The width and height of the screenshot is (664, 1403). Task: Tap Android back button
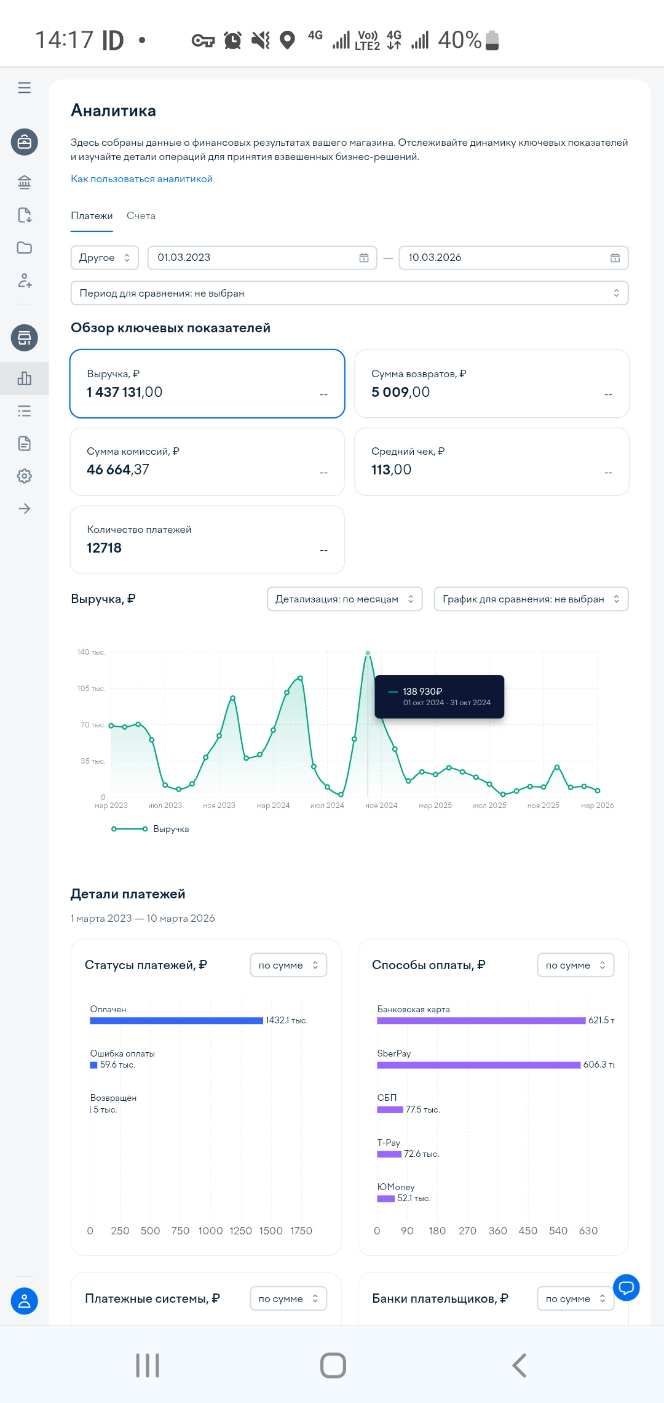[520, 1365]
